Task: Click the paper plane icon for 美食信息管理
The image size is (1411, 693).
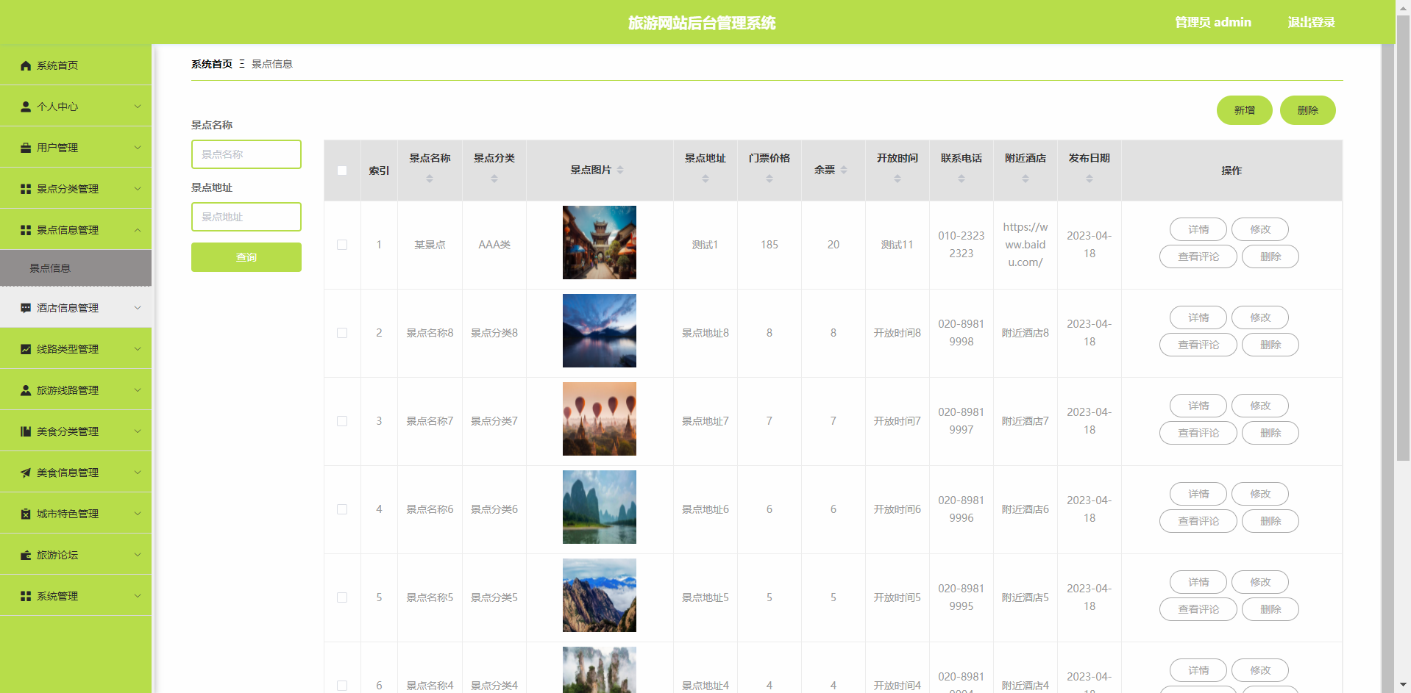Action: pyautogui.click(x=26, y=473)
